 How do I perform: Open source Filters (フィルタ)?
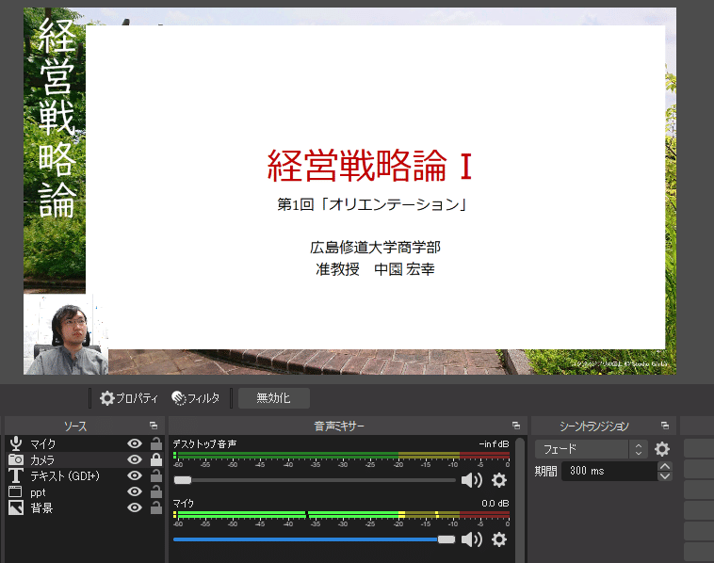coord(196,398)
